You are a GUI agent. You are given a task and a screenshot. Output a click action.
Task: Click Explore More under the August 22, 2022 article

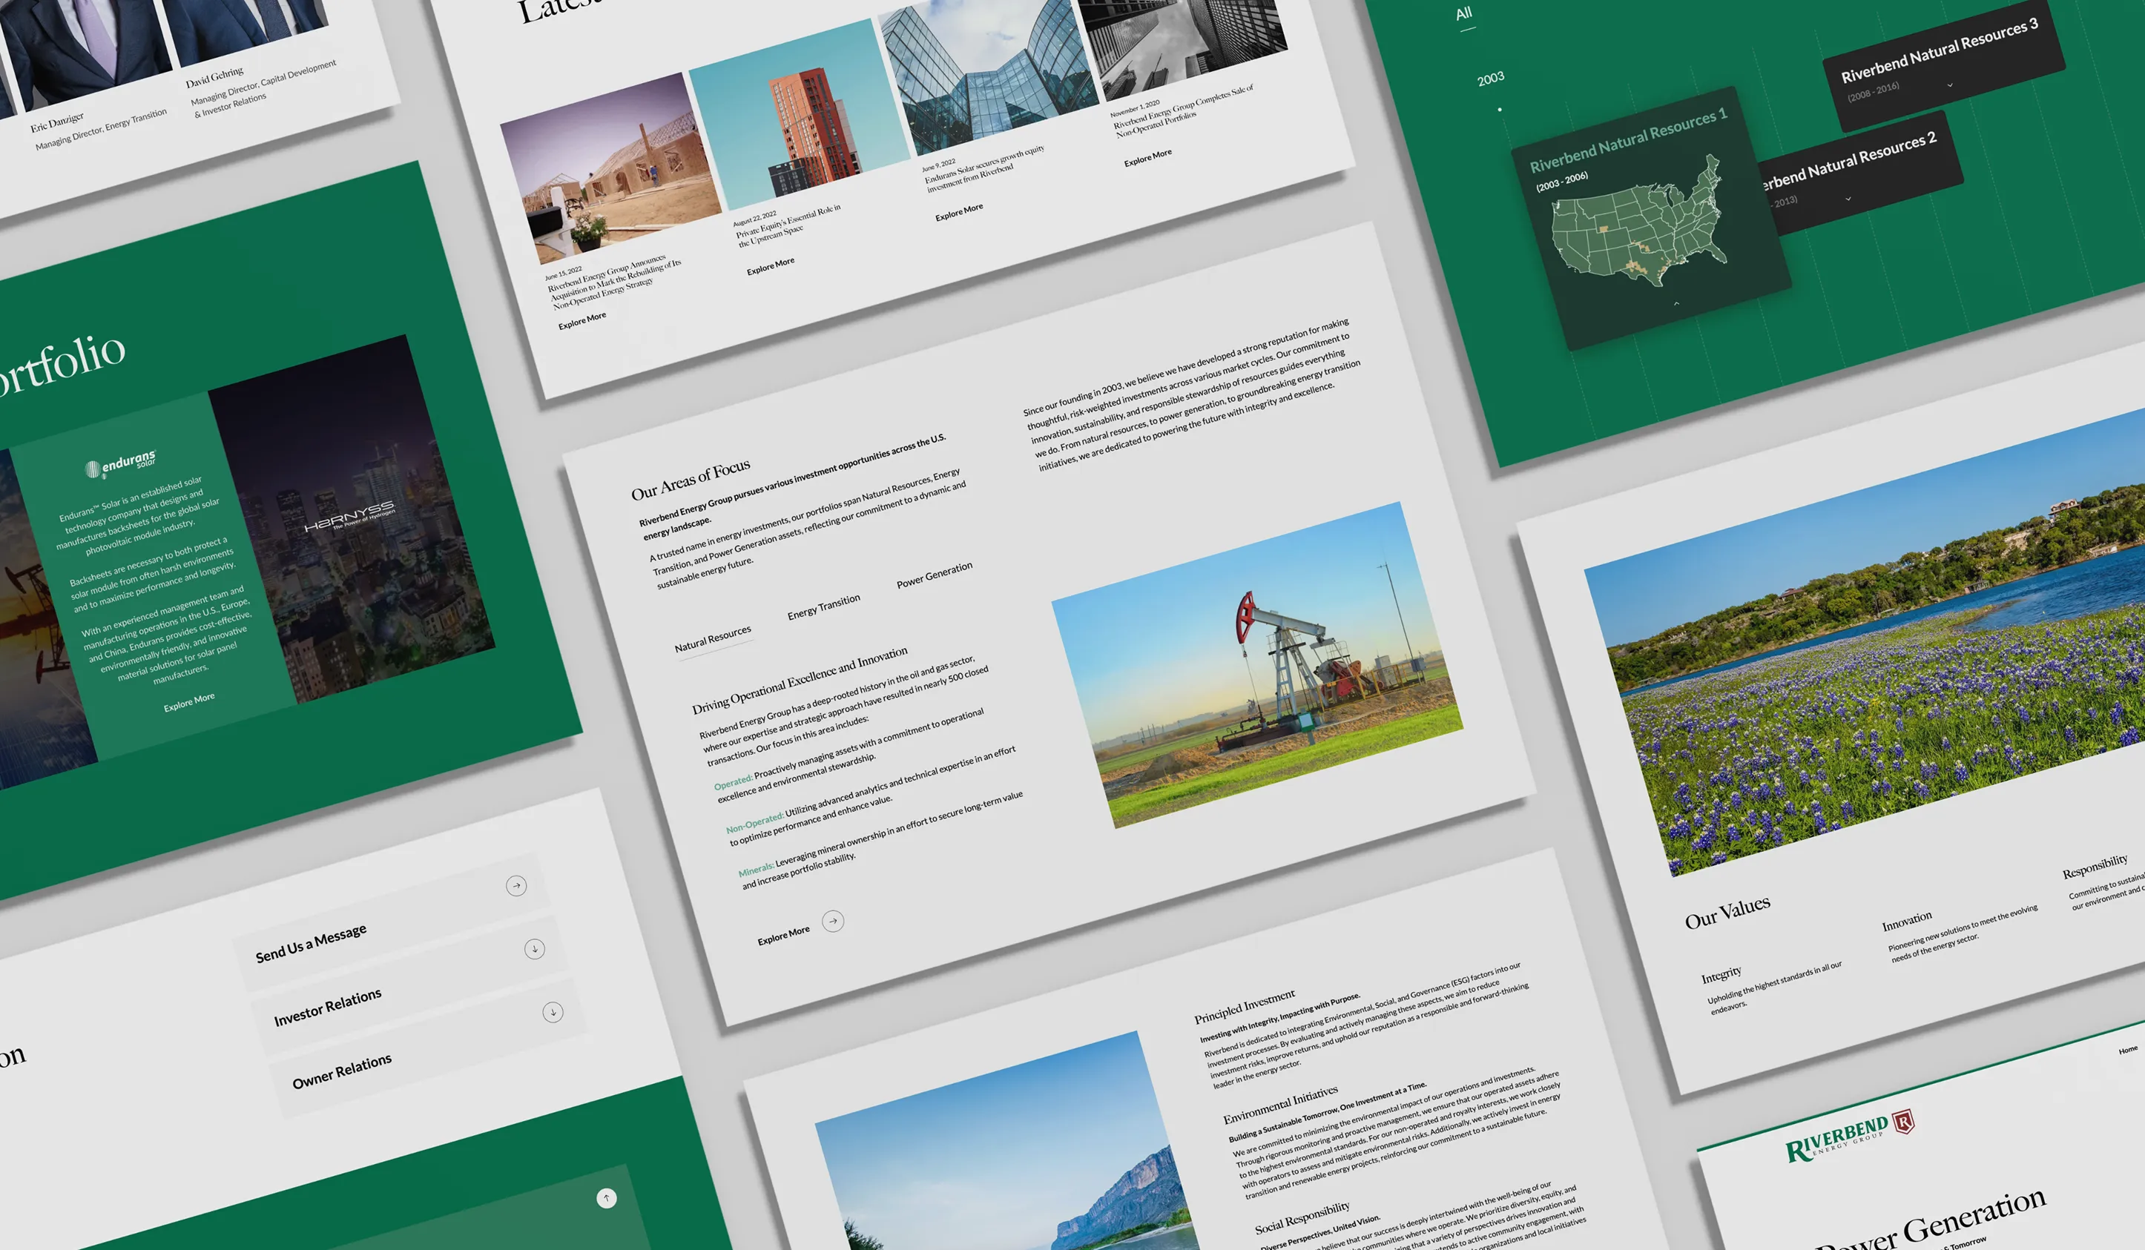[x=771, y=265]
